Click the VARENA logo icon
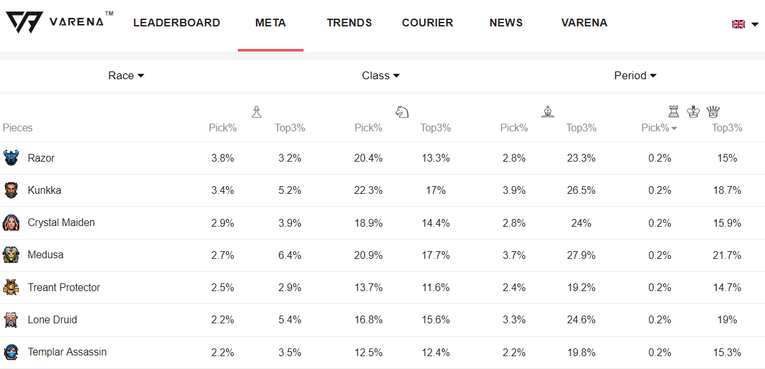Screen dimensions: 765x369 pyautogui.click(x=24, y=23)
